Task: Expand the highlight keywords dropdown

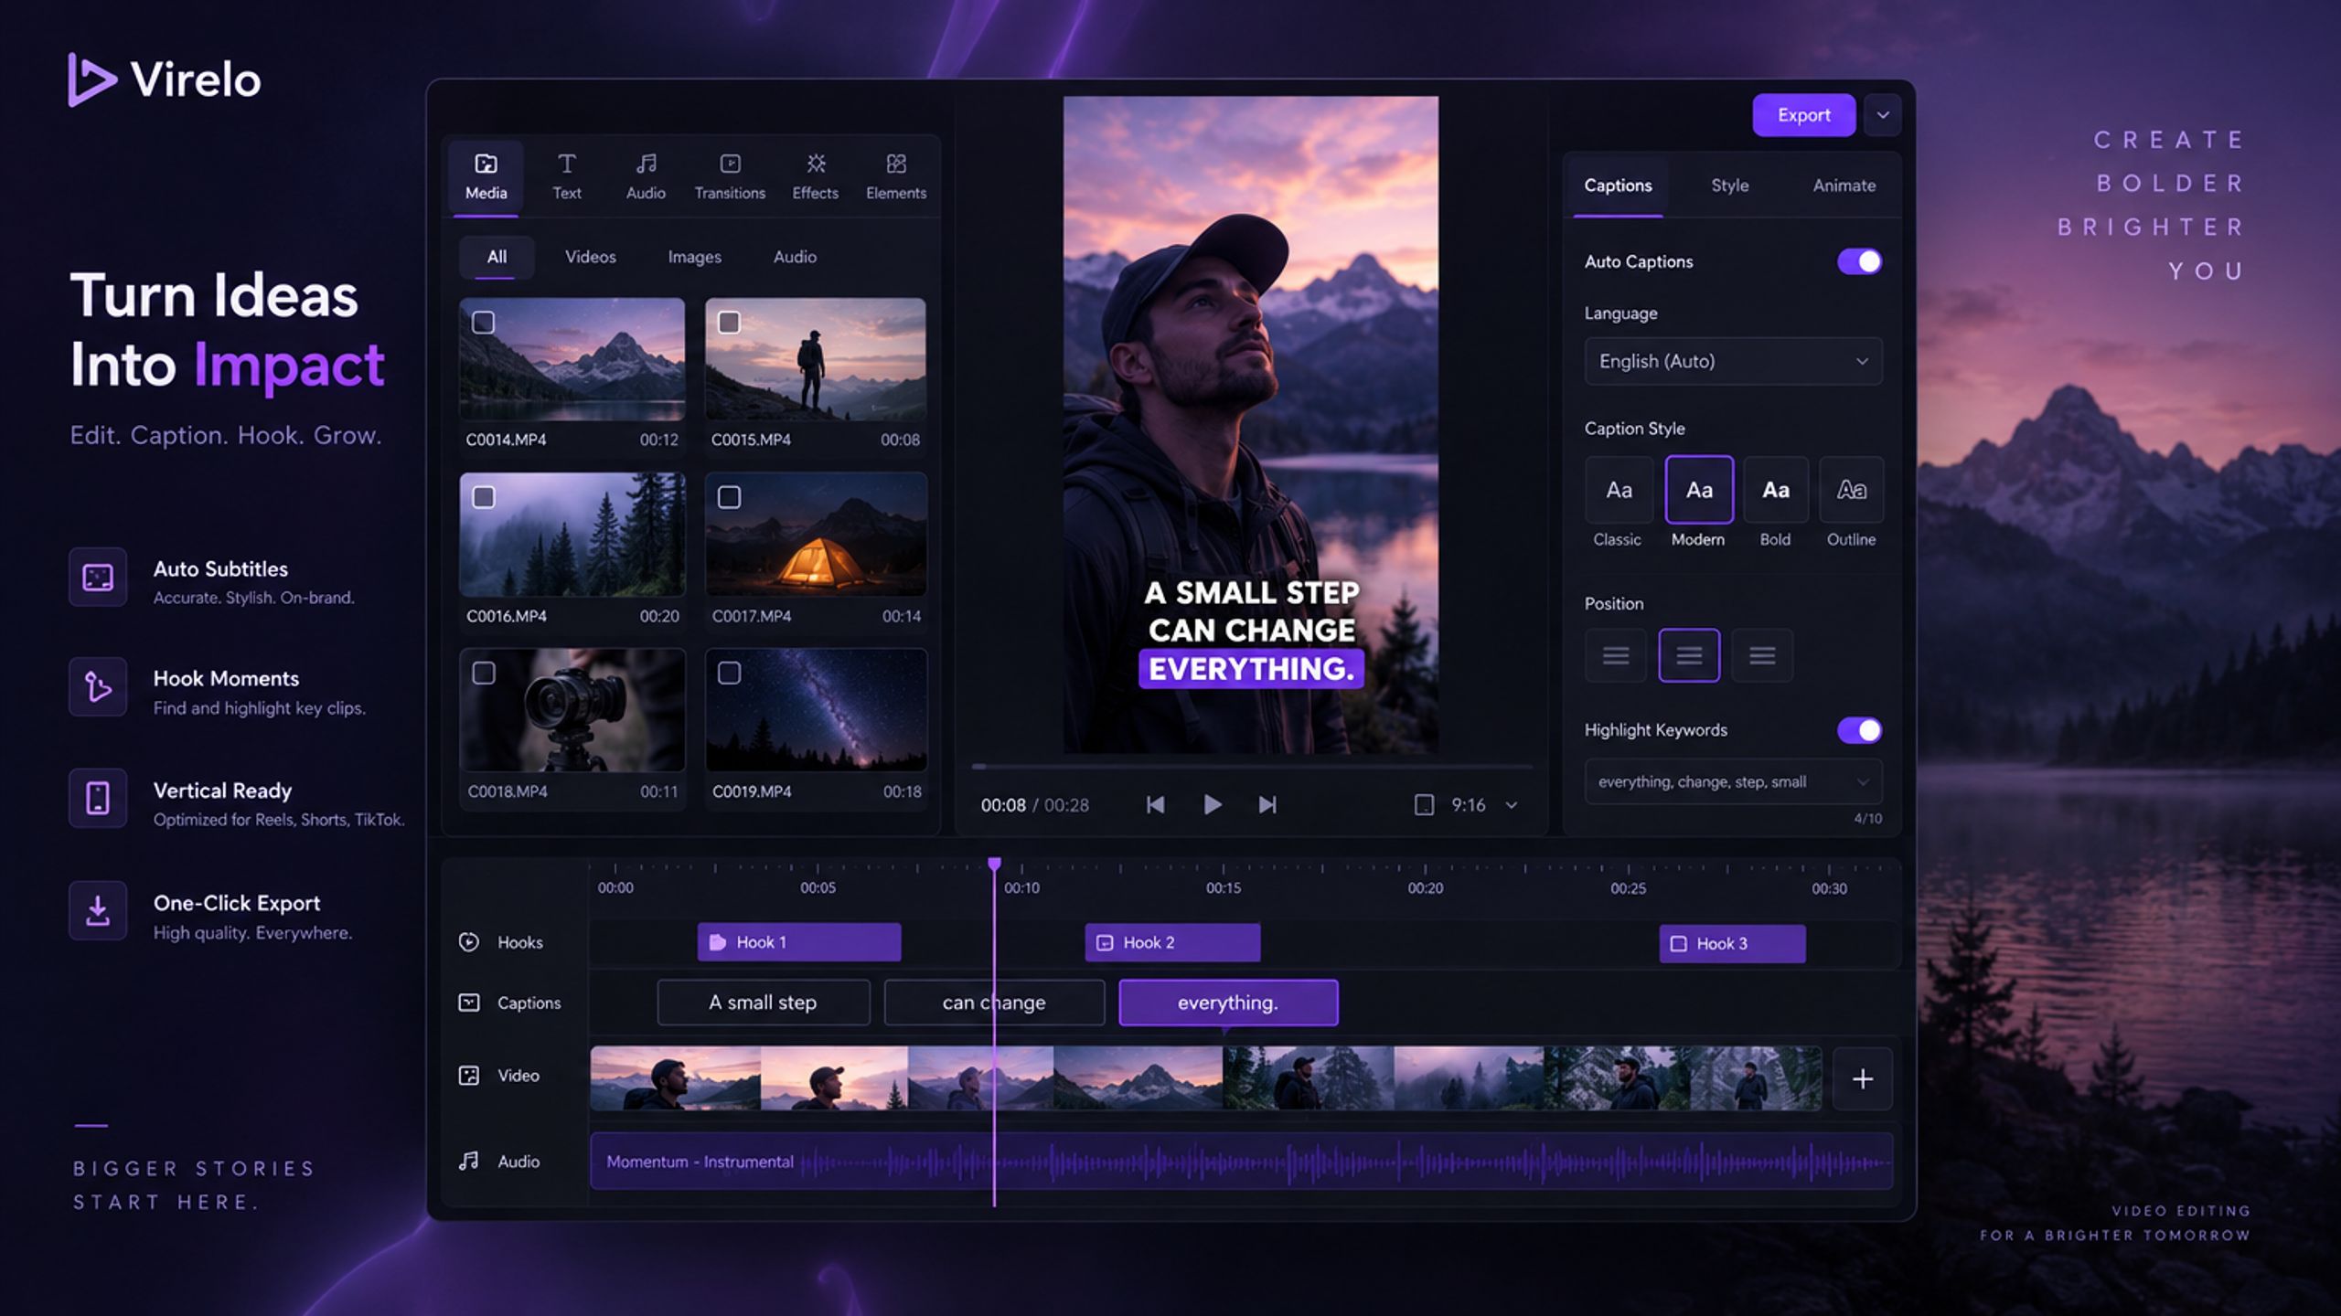Action: 1862,781
